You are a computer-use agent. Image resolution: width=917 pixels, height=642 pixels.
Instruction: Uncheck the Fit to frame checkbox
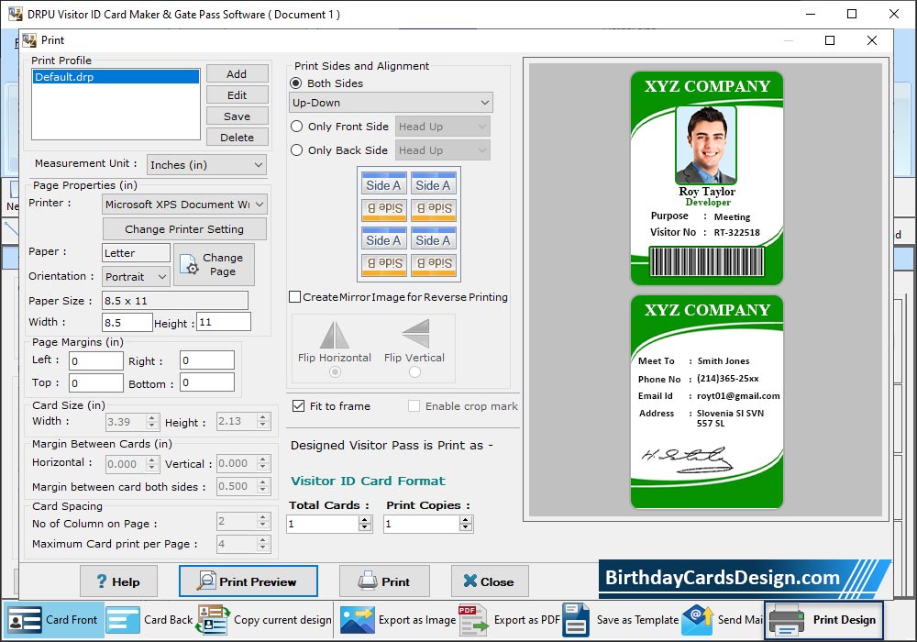coord(298,405)
